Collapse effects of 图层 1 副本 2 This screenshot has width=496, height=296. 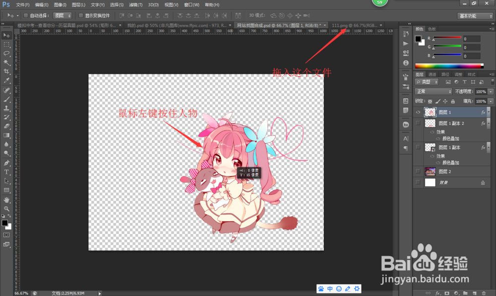[489, 123]
